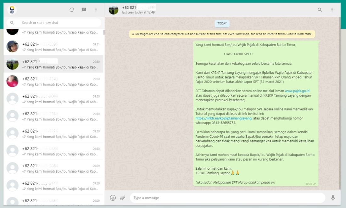Open the linktr.ee/kp2kptamianglayang link
This screenshot has height=208, width=346.
tap(223, 118)
